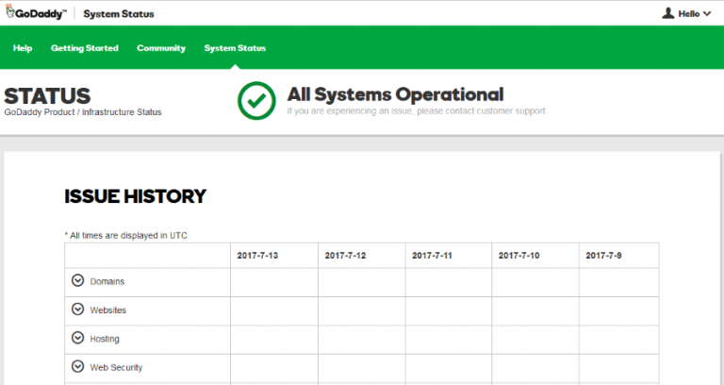Click the System Status header title
The height and width of the screenshot is (385, 724).
(119, 14)
